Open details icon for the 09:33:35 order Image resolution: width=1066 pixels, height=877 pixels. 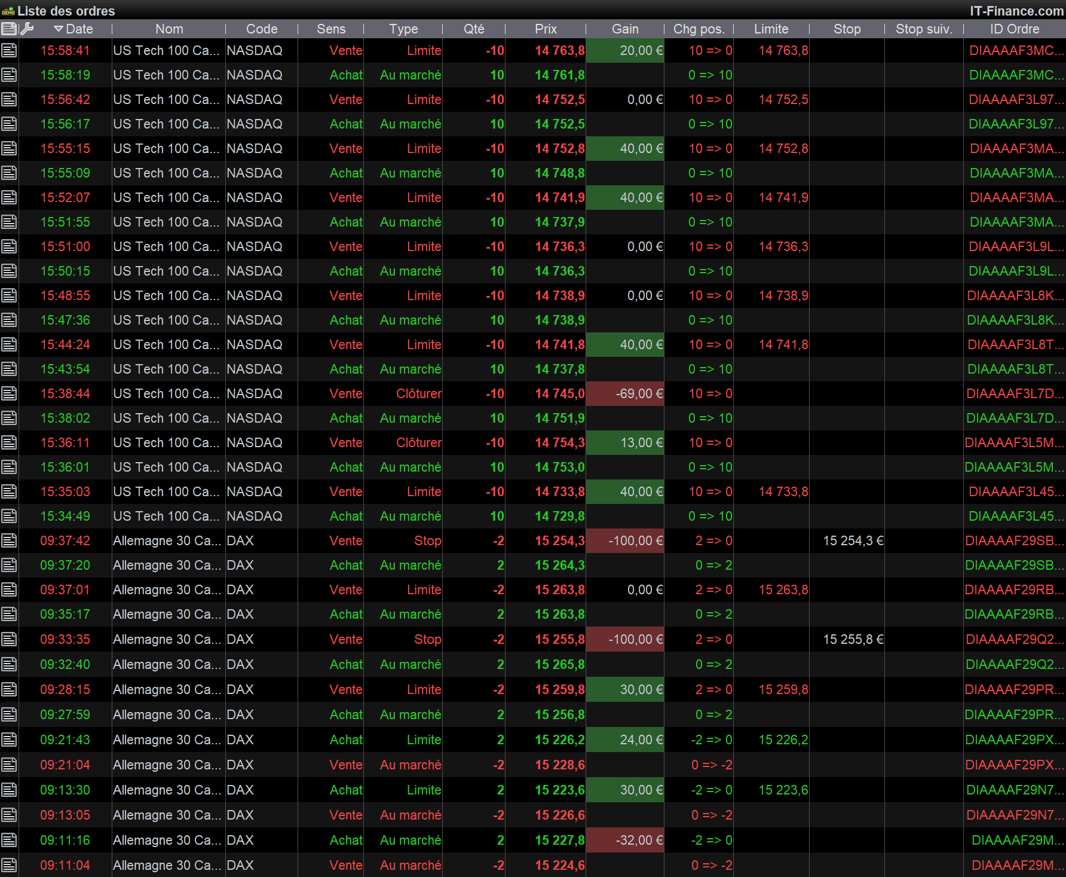pos(9,639)
